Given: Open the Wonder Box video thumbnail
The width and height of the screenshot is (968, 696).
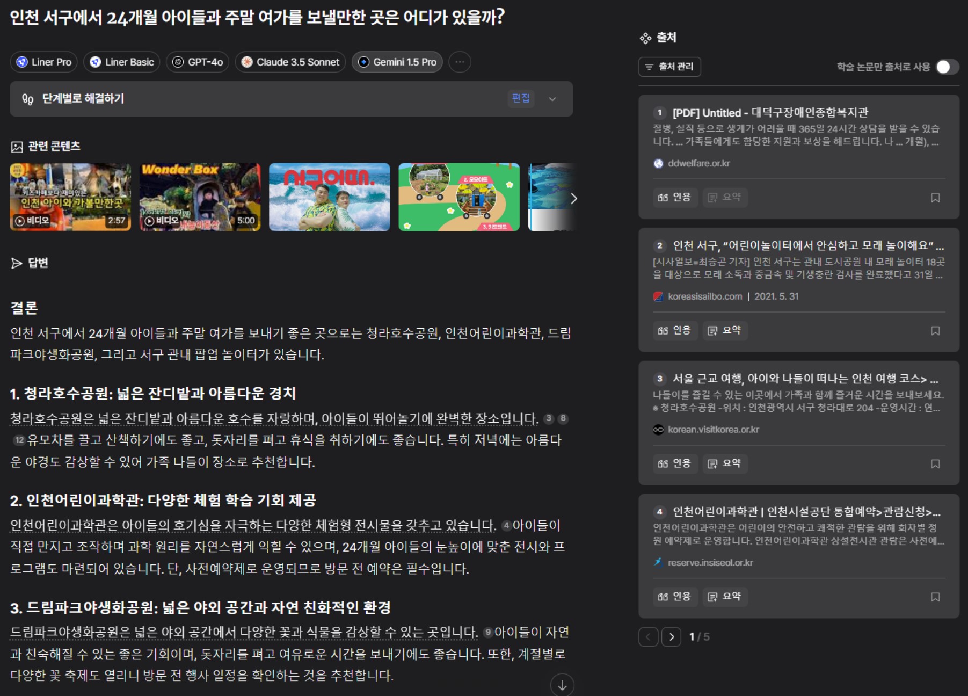Looking at the screenshot, I should click(200, 197).
